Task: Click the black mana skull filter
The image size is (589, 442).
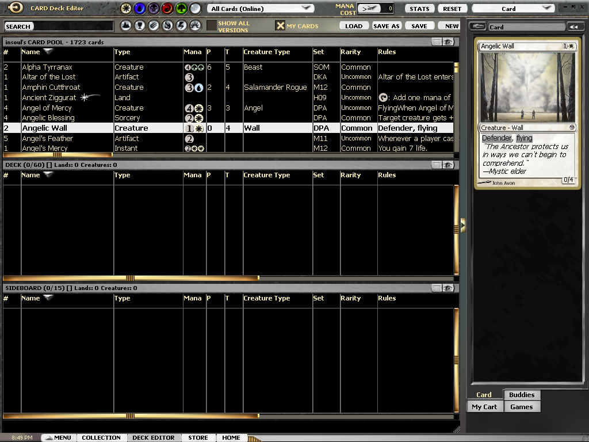Action: pyautogui.click(x=154, y=9)
